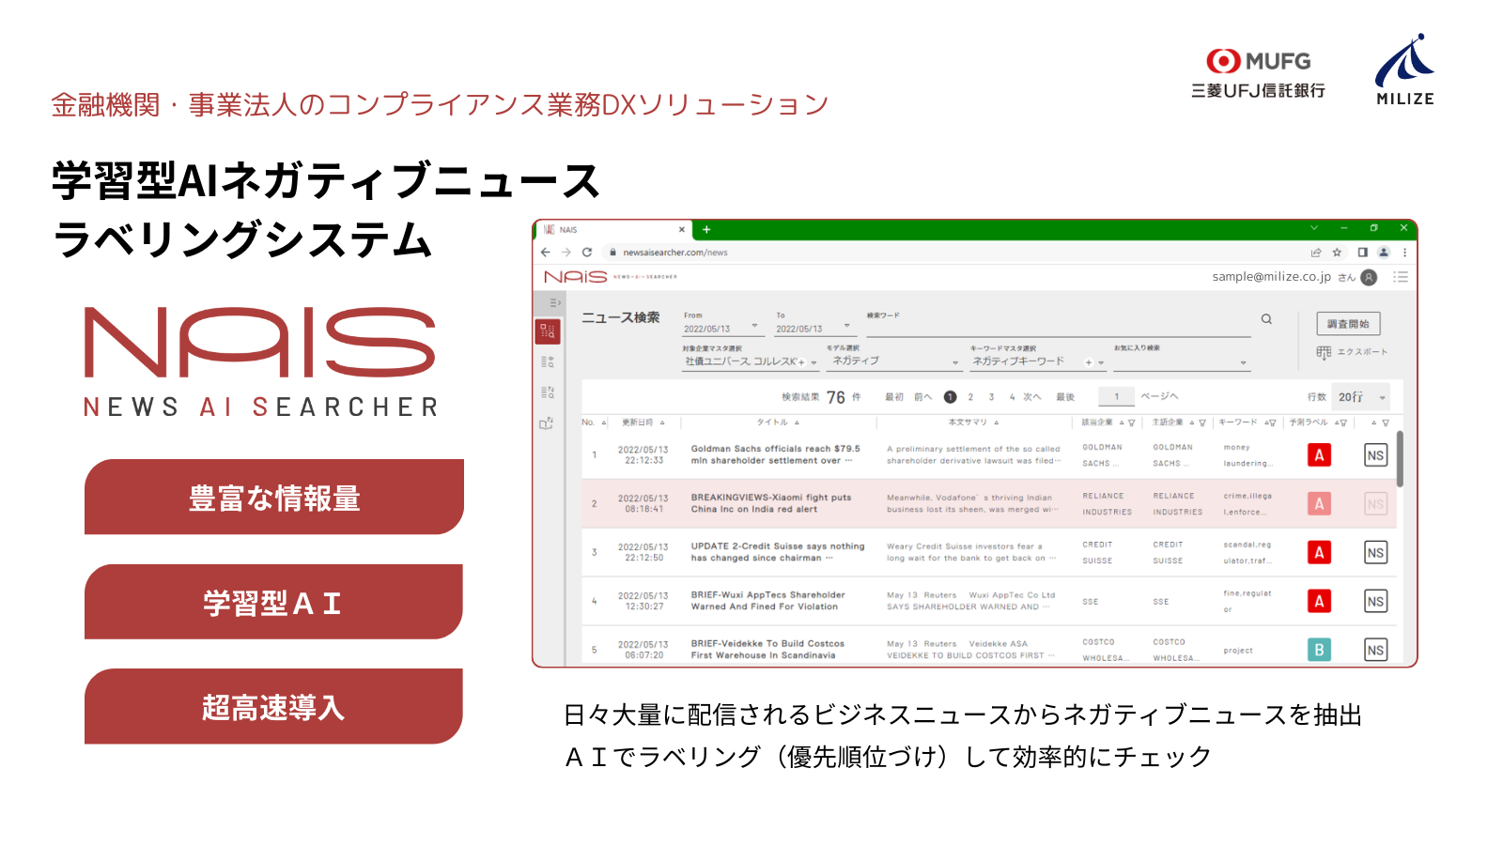Select page 4 in pagination
Viewport: 1503px width, 845px height.
click(1012, 397)
